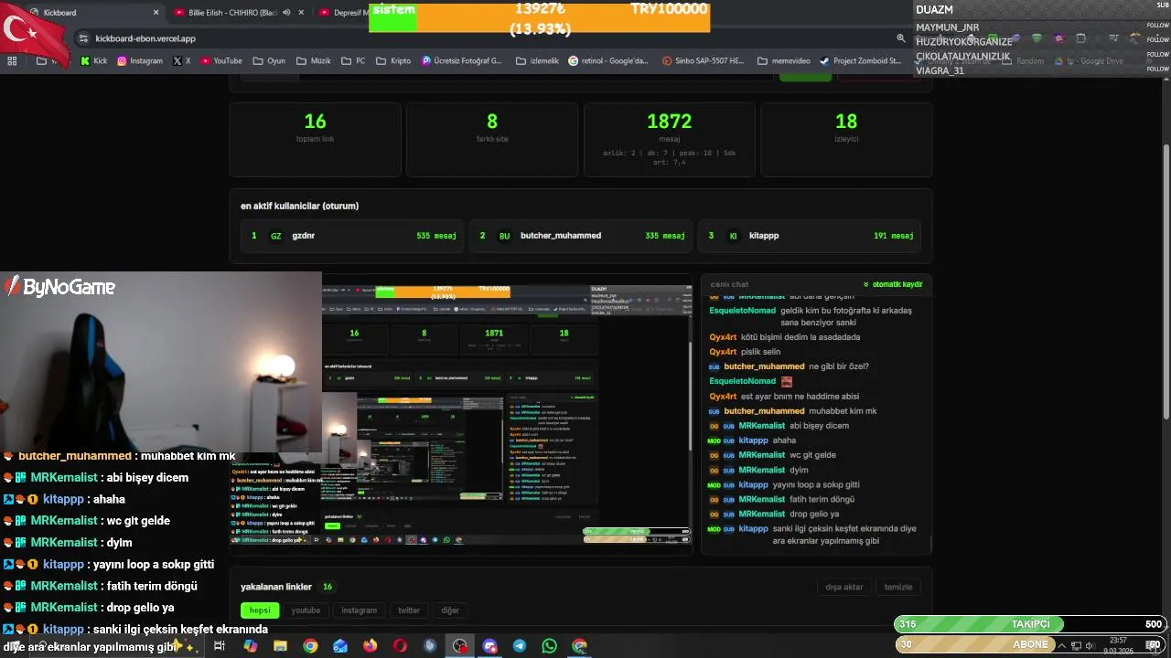The image size is (1171, 658).
Task: Select the twitter filter tab
Action: (x=409, y=610)
